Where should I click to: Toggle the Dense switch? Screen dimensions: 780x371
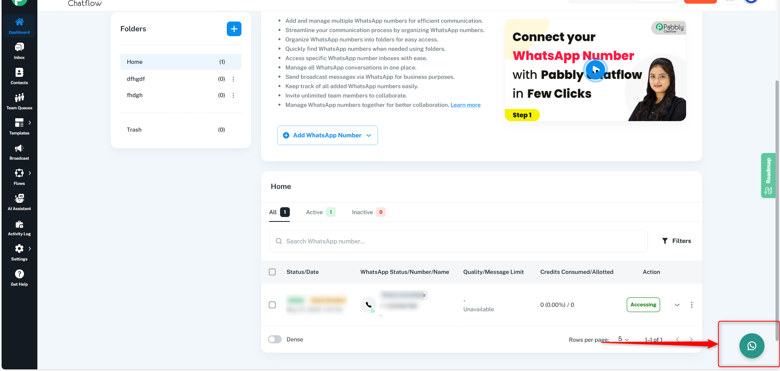(x=275, y=339)
